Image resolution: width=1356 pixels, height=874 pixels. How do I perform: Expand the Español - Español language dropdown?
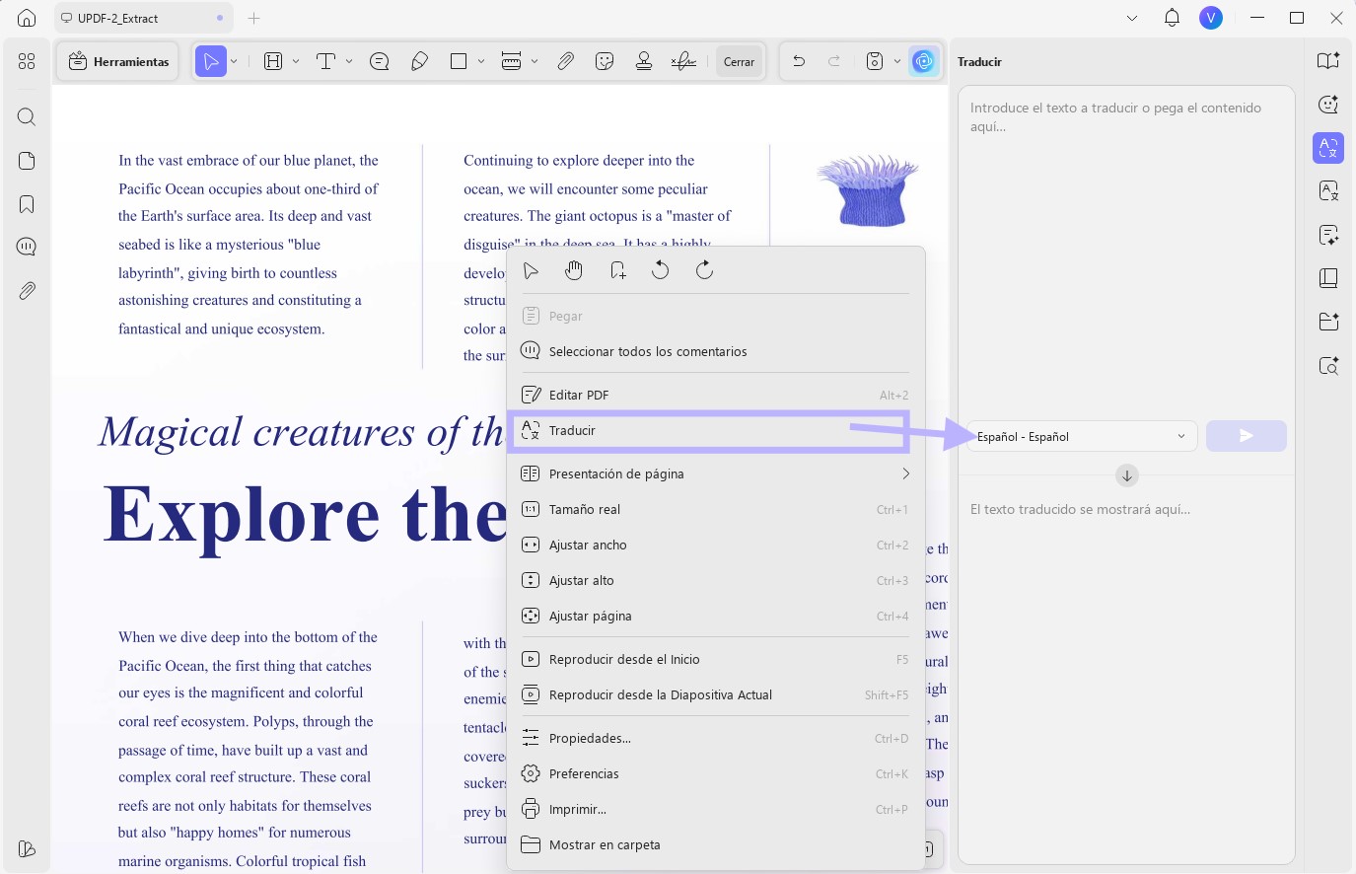click(x=1082, y=436)
